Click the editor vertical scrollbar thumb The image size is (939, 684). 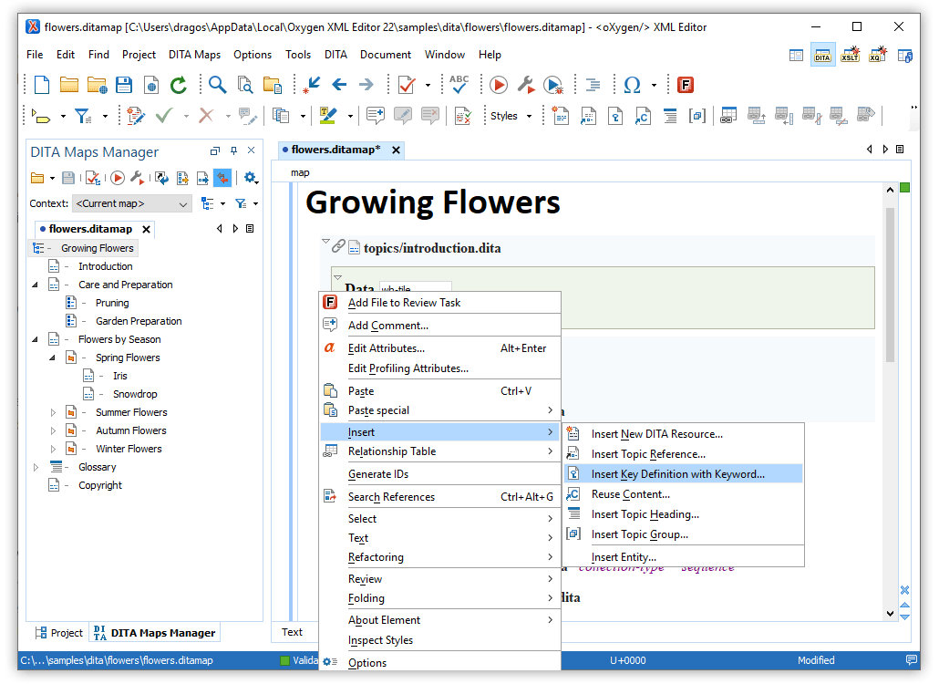tap(890, 285)
